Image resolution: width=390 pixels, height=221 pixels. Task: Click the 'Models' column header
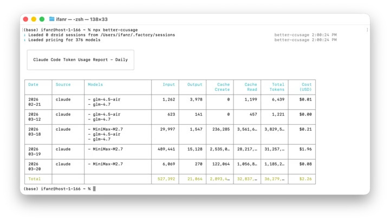pos(95,85)
